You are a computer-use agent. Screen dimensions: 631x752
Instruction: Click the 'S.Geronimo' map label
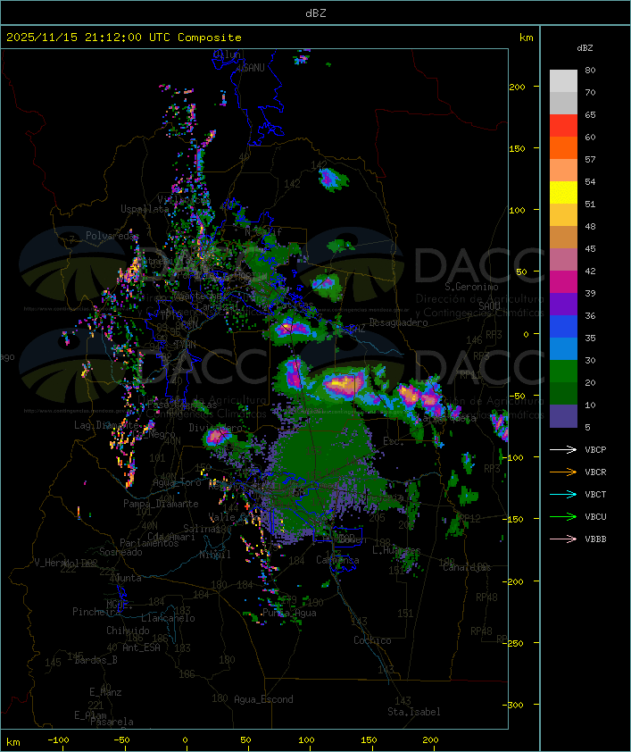click(471, 287)
